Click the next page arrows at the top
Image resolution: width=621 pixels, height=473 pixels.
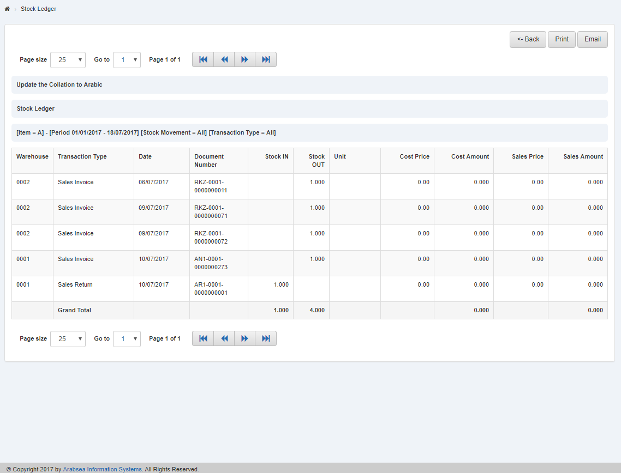[244, 59]
